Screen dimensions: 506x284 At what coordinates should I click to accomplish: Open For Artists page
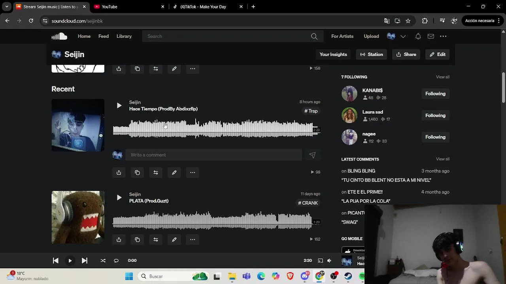click(x=342, y=36)
